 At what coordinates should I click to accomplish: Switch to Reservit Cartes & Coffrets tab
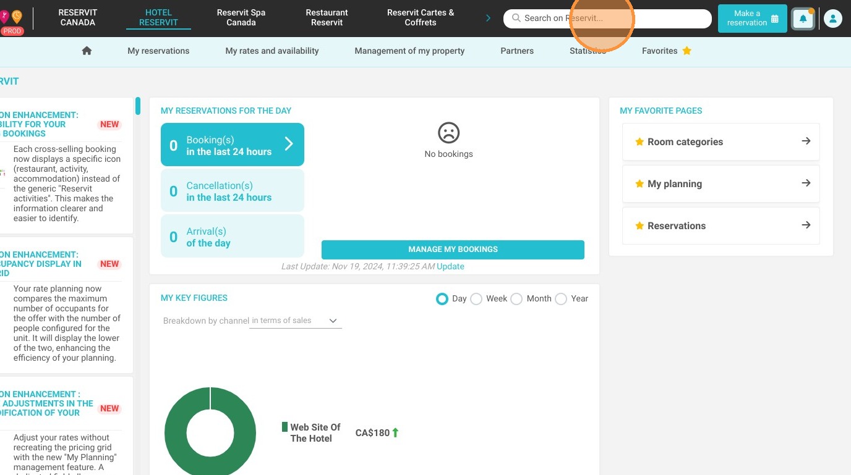tap(421, 17)
